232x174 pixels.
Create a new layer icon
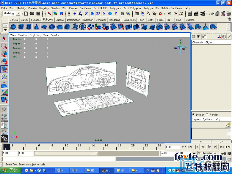[228, 125]
